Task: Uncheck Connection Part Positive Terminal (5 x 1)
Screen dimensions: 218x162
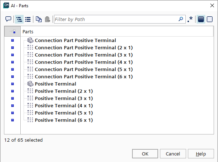Action: pos(12,70)
